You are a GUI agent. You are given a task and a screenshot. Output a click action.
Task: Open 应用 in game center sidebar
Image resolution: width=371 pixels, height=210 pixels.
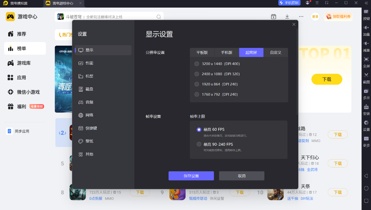coord(25,78)
